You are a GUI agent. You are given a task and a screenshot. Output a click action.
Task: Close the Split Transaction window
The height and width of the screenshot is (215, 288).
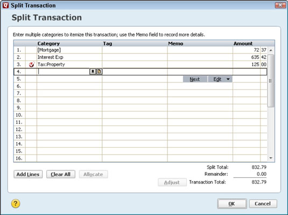click(x=280, y=5)
